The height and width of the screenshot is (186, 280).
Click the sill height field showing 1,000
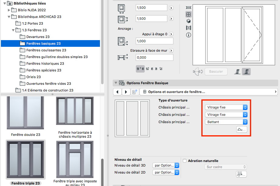tap(155, 41)
